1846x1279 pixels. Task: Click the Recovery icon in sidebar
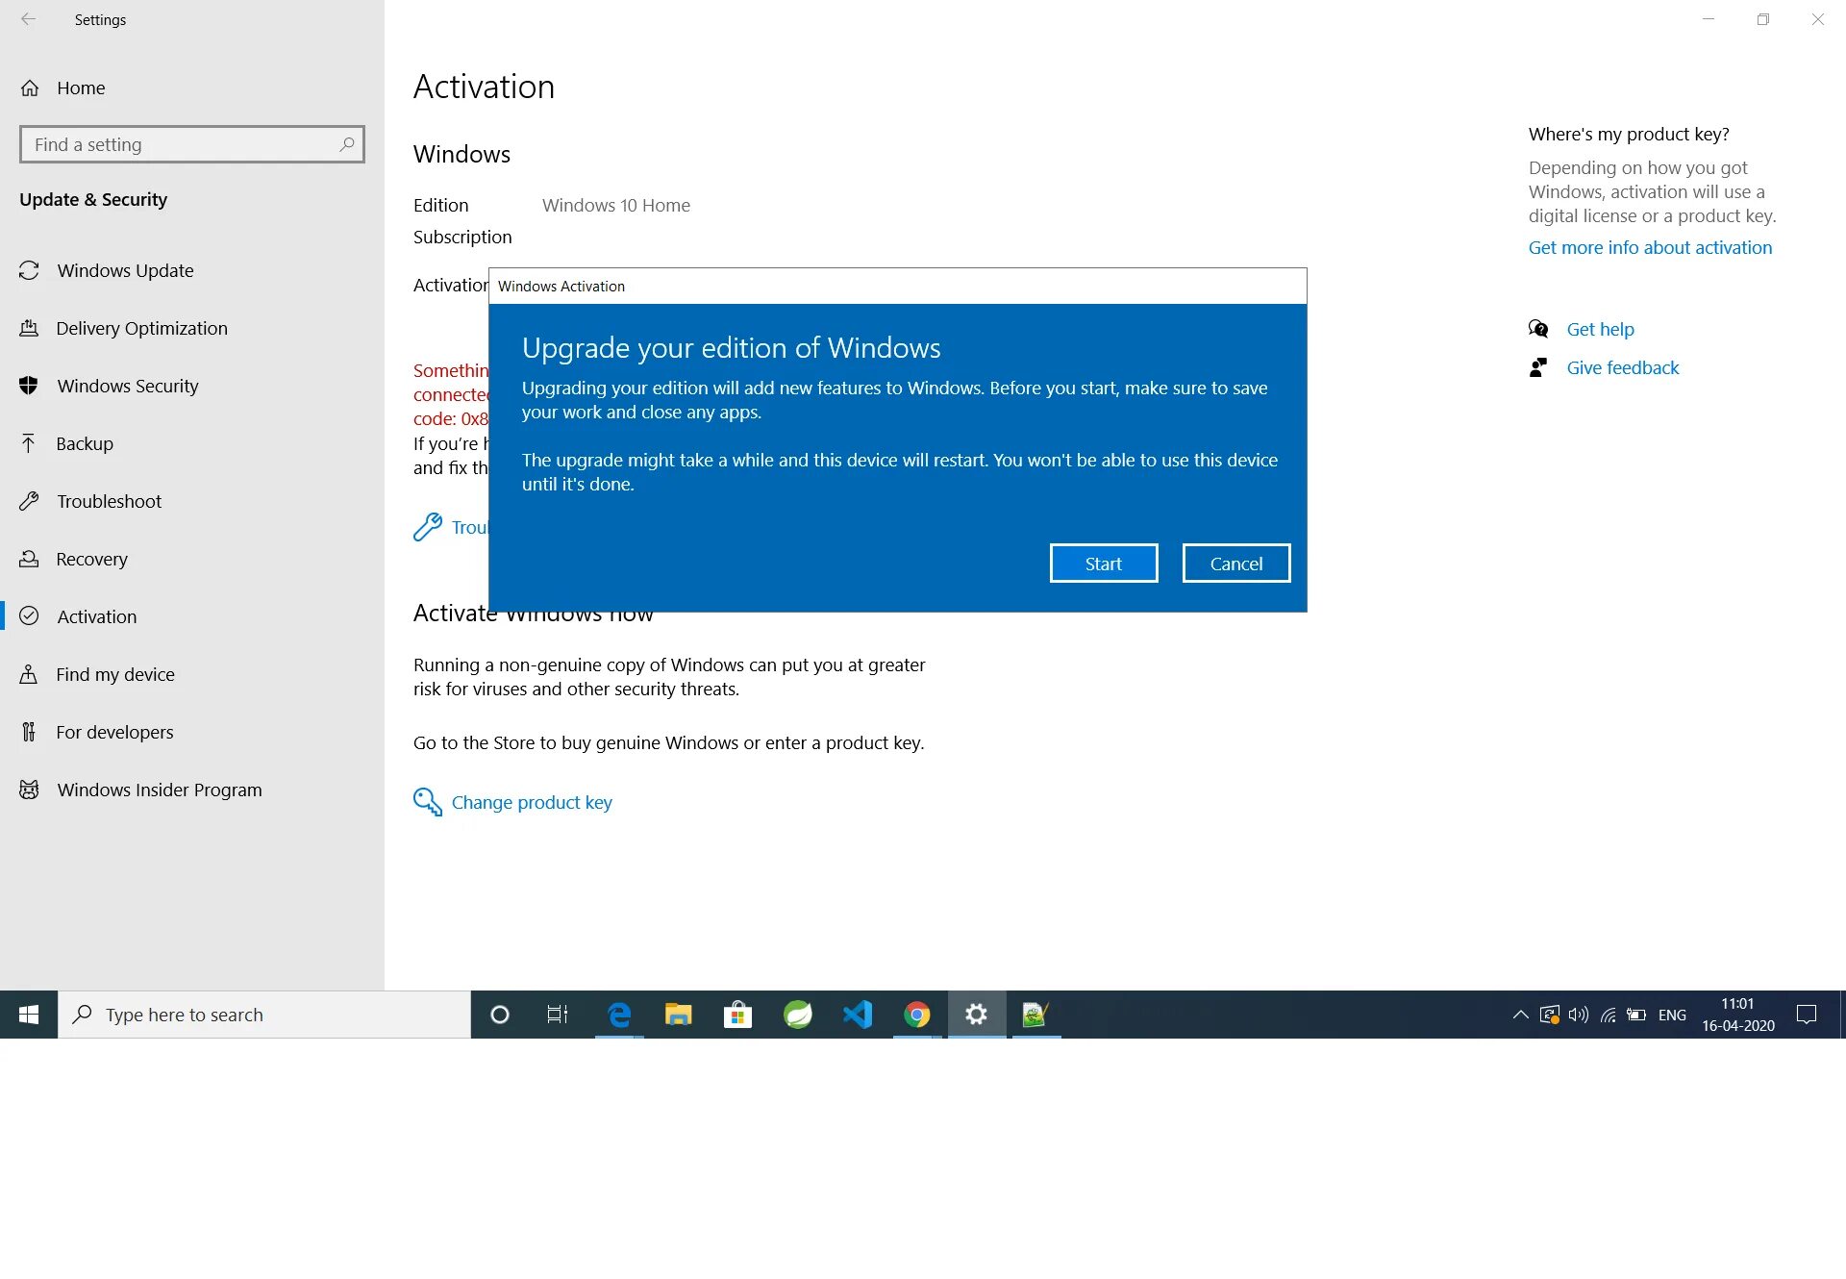click(29, 559)
